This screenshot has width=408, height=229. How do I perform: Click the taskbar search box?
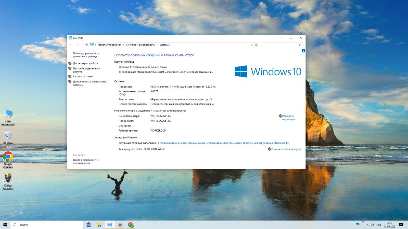(47, 225)
